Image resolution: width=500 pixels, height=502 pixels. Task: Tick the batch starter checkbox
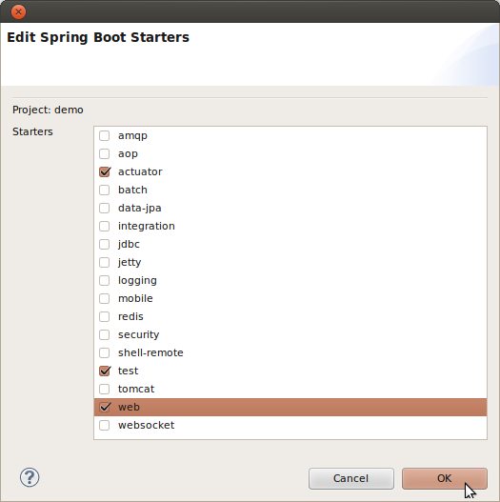coord(105,190)
